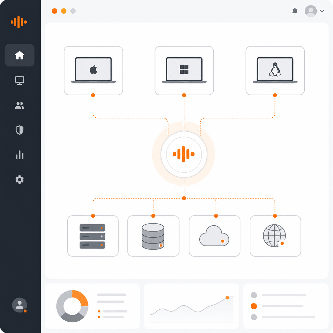The image size is (333, 333).
Task: Click the connector dot under Windows laptop
Action: (x=184, y=95)
